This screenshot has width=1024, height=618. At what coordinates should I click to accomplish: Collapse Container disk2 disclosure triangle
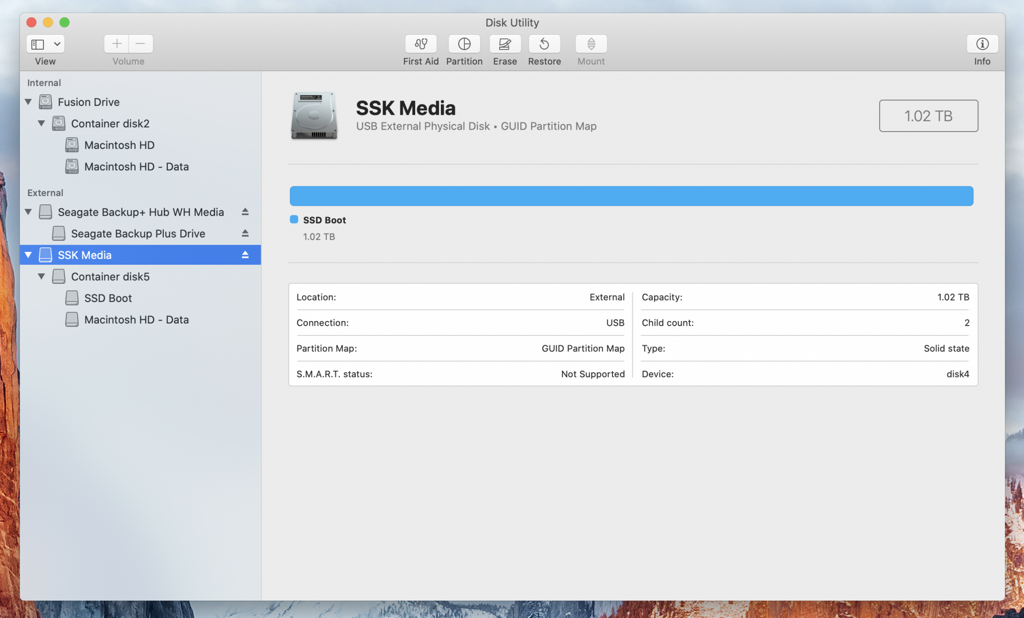click(42, 123)
